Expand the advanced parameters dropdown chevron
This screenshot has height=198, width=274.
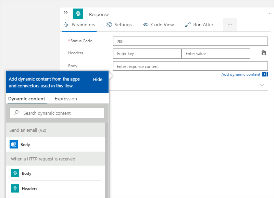pyautogui.click(x=262, y=85)
